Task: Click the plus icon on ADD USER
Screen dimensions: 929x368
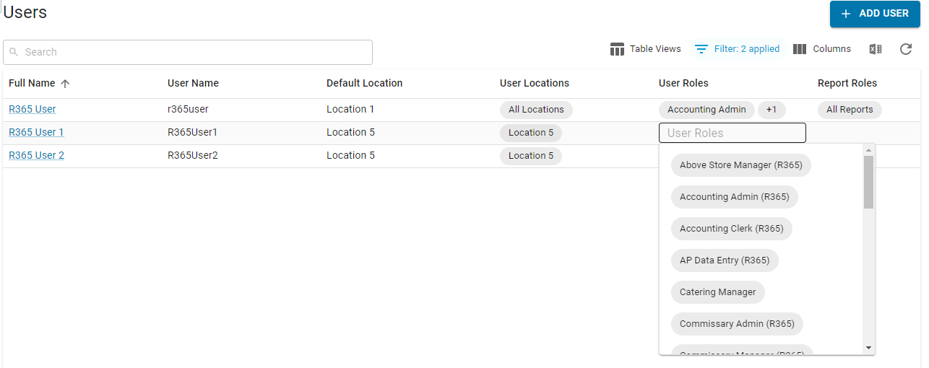Action: click(846, 14)
